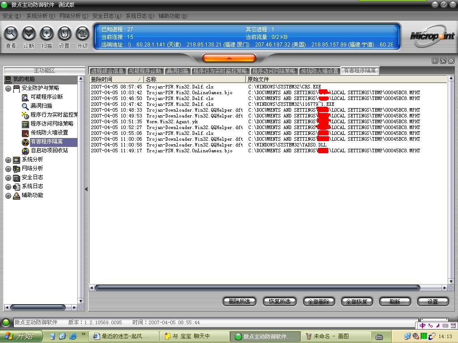Image resolution: width=458 pixels, height=343 pixels.
Task: Open the 未命名 - 画图 taskbar window
Action: (x=335, y=336)
